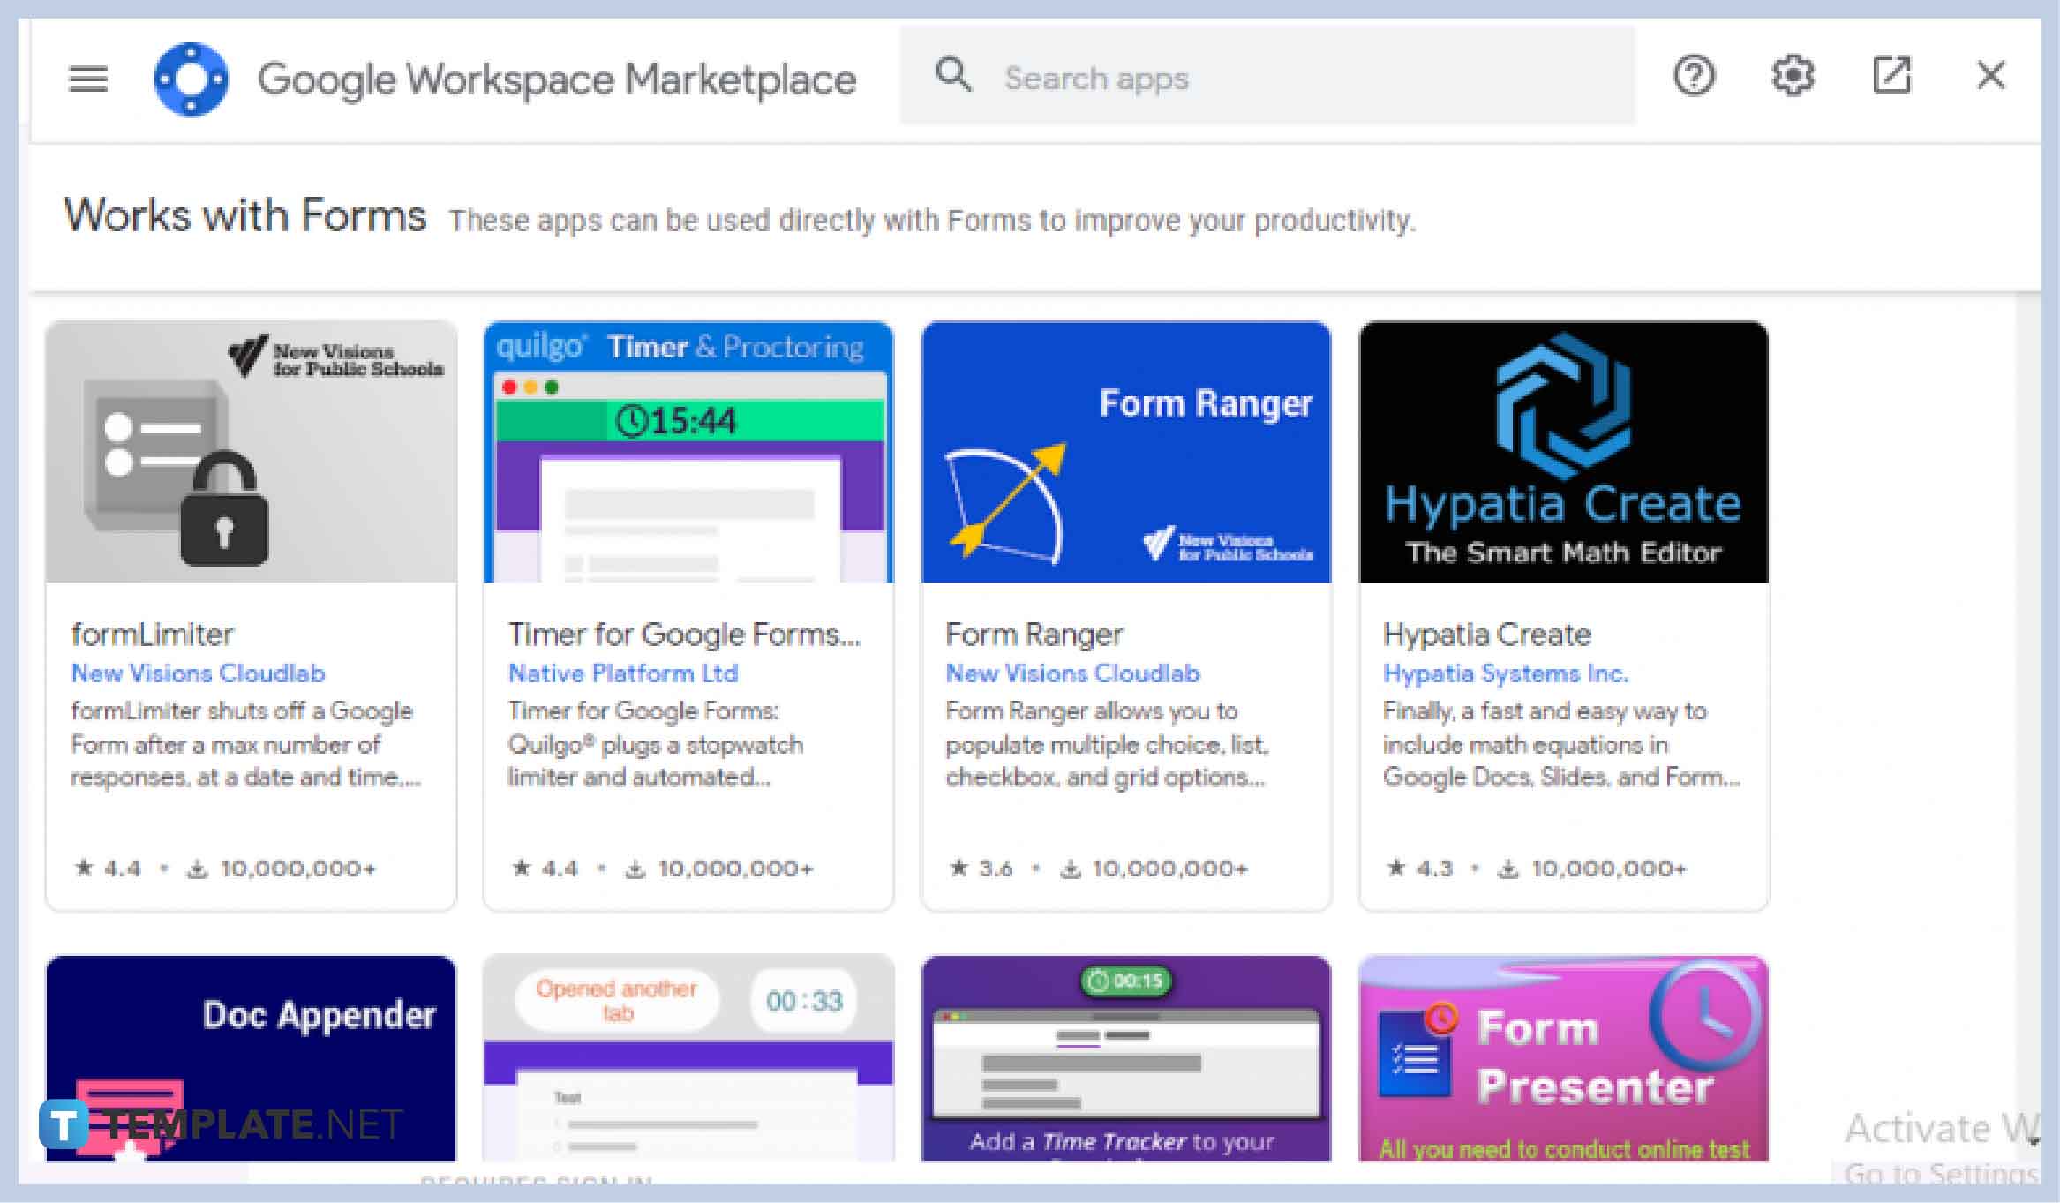Open the help question mark icon
The width and height of the screenshot is (2060, 1203).
(1694, 76)
